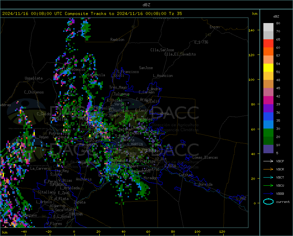This screenshot has height=236, width=293.
Task: Click the dBZ title at top
Action: click(x=146, y=5)
